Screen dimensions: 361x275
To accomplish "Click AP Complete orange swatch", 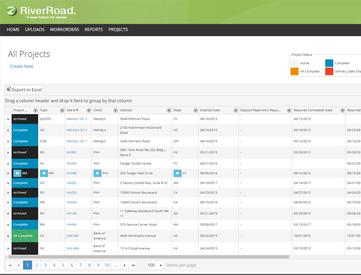I will click(295, 71).
